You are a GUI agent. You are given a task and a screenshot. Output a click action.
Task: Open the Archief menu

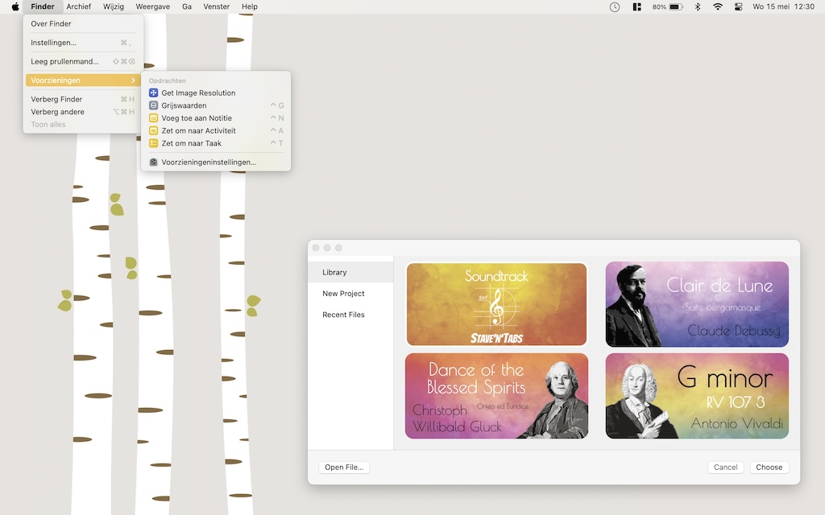click(x=78, y=6)
